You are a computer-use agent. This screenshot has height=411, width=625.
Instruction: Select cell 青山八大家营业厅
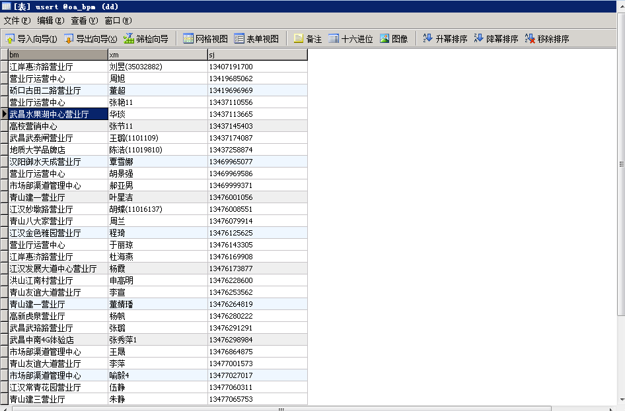click(x=58, y=221)
